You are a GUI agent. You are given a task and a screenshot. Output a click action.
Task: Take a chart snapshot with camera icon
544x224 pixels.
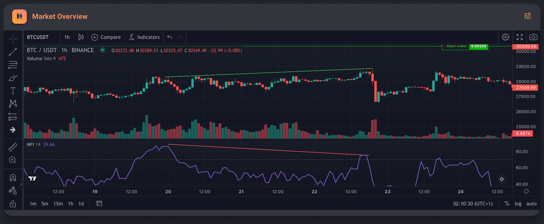(533, 37)
